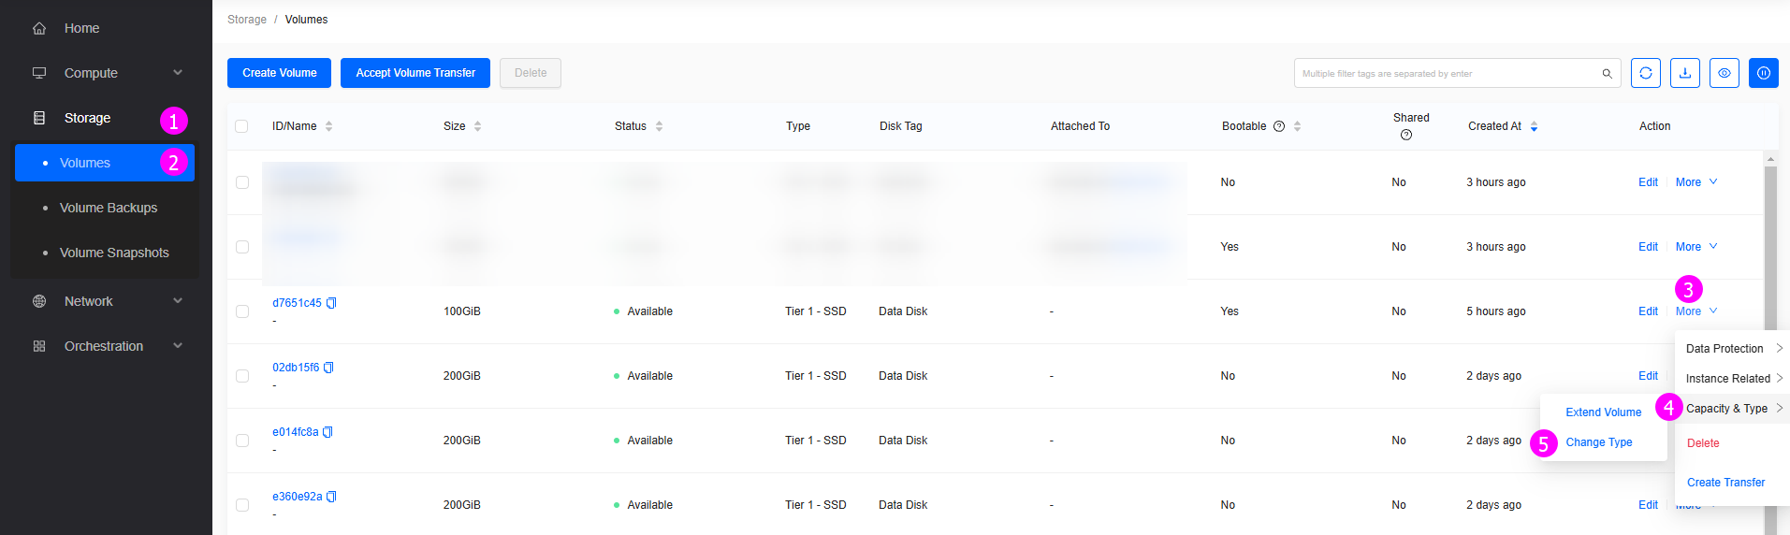Check volume e014fc8a row checkbox

(x=242, y=441)
